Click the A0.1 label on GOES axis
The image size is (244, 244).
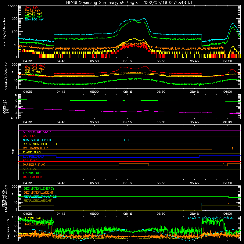[x=14, y=118]
